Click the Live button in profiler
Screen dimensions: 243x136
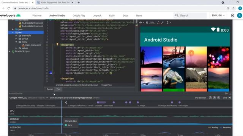tap(225, 97)
